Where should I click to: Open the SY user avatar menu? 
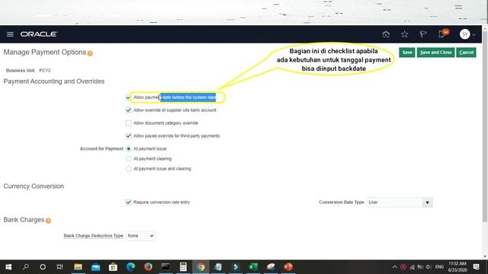point(464,34)
